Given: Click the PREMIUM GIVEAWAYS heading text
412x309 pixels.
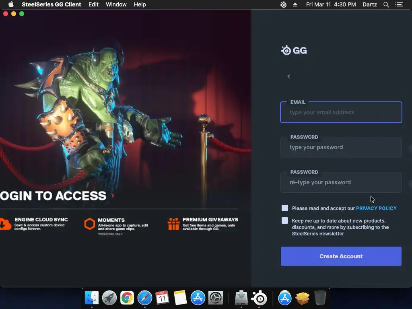Looking at the screenshot, I should [210, 220].
